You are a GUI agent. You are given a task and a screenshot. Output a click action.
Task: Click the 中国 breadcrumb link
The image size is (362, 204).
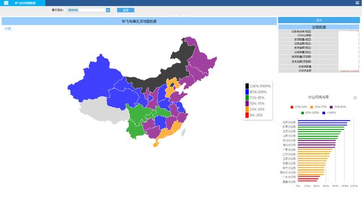(7, 29)
